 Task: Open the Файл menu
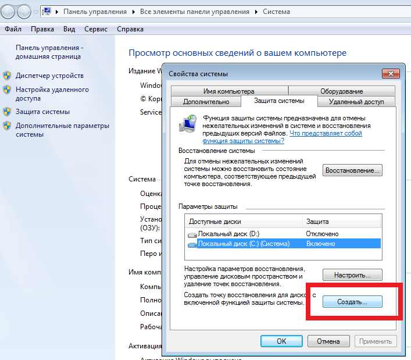coord(13,29)
